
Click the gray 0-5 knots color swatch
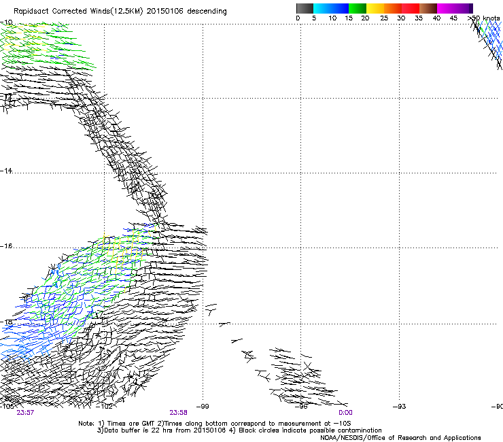click(305, 8)
